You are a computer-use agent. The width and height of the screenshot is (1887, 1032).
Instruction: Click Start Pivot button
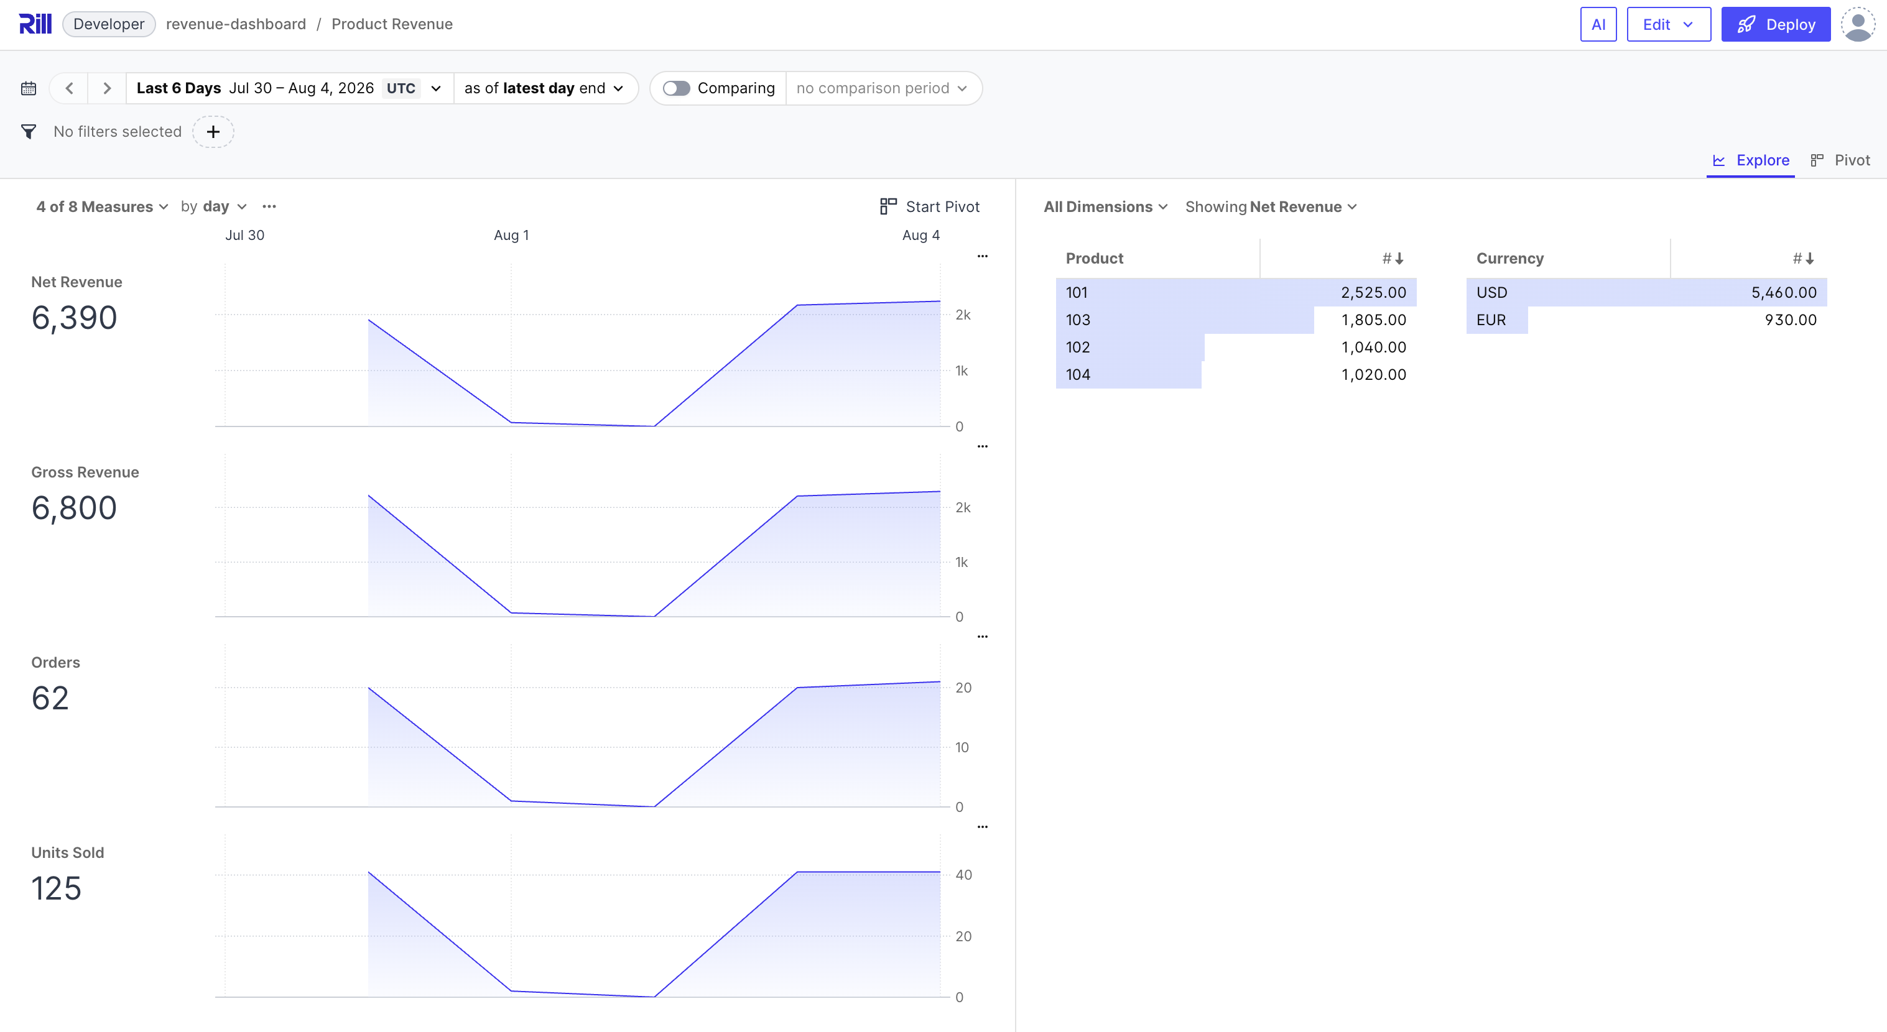coord(929,206)
